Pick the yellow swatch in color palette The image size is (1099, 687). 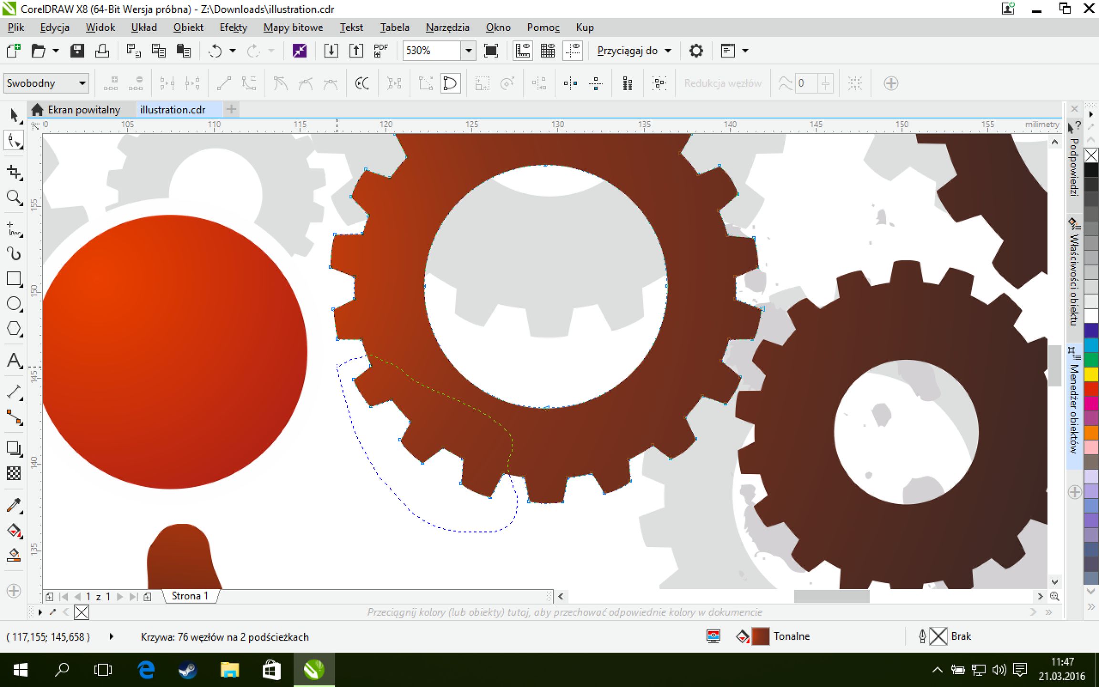click(1091, 375)
